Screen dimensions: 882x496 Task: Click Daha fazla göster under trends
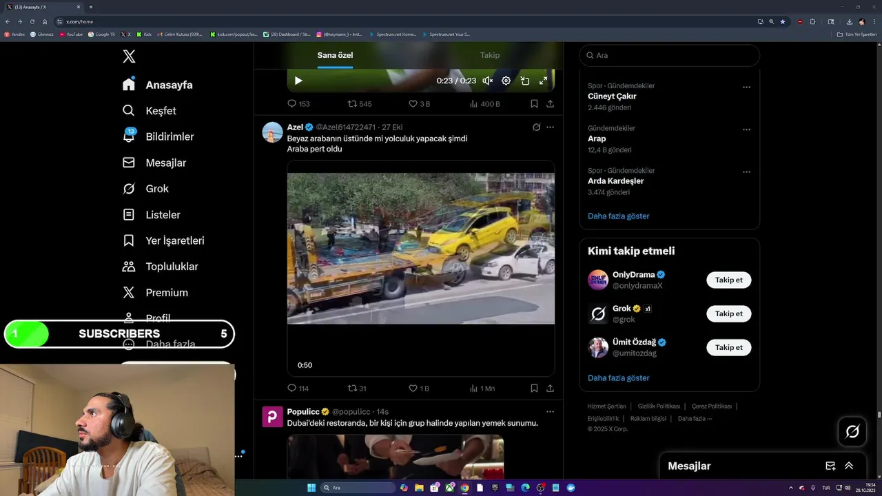click(618, 216)
